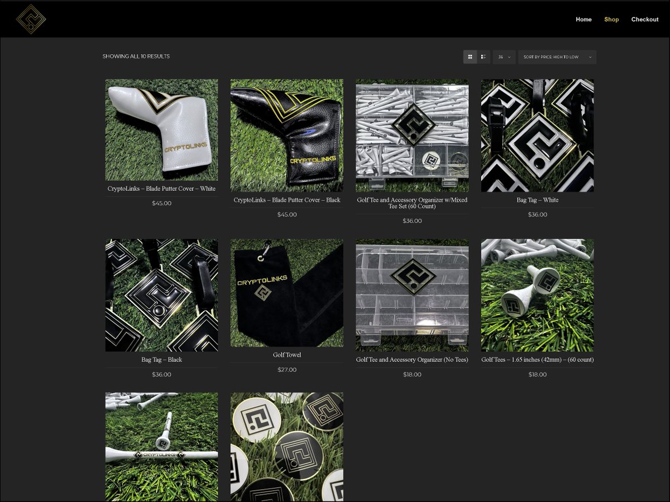Click the Showing all 10 results text
This screenshot has width=670, height=502.
pos(136,56)
